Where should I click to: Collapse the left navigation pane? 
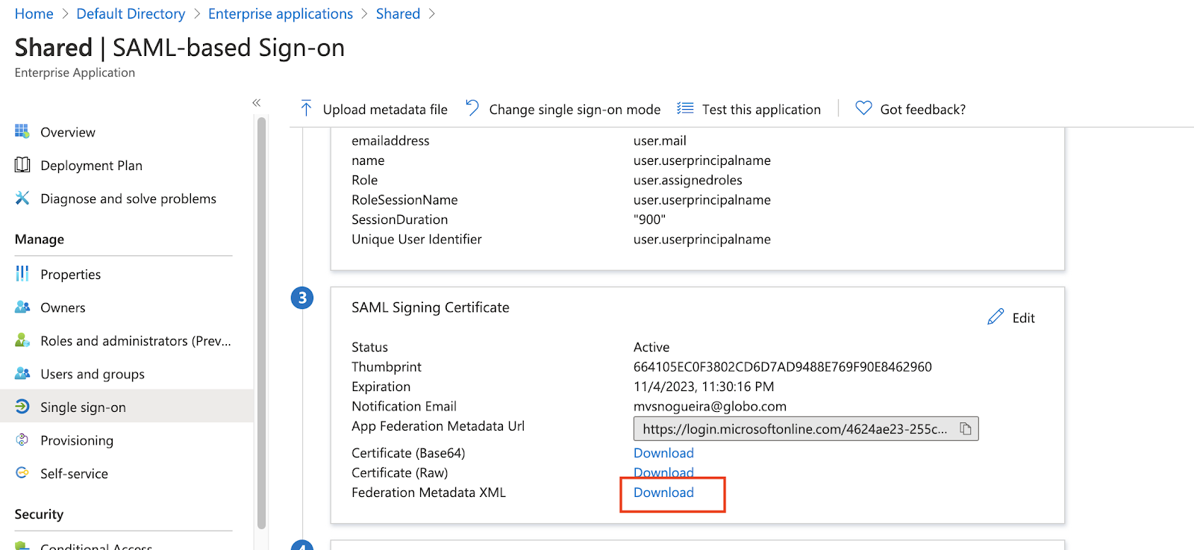[257, 103]
